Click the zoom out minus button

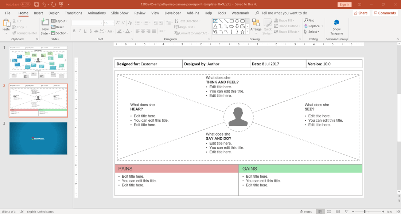(354, 211)
